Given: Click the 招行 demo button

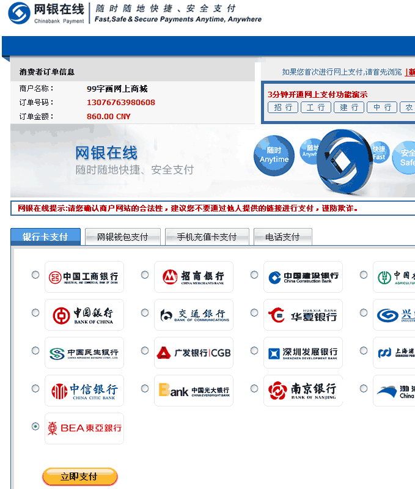Looking at the screenshot, I should click(283, 108).
